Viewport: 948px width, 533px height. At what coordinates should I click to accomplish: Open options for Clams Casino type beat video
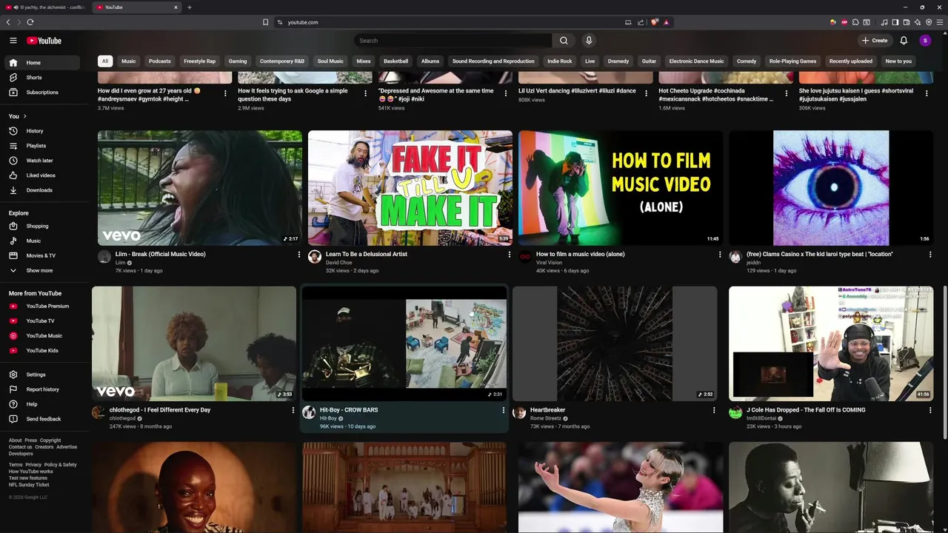click(x=930, y=255)
